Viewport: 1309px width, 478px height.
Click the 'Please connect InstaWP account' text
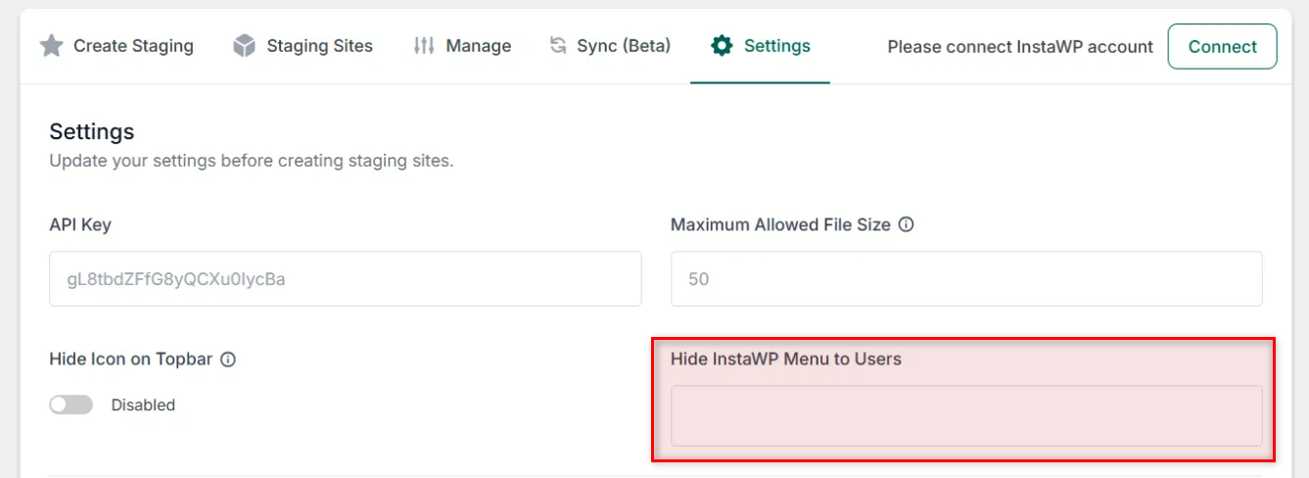point(1020,46)
